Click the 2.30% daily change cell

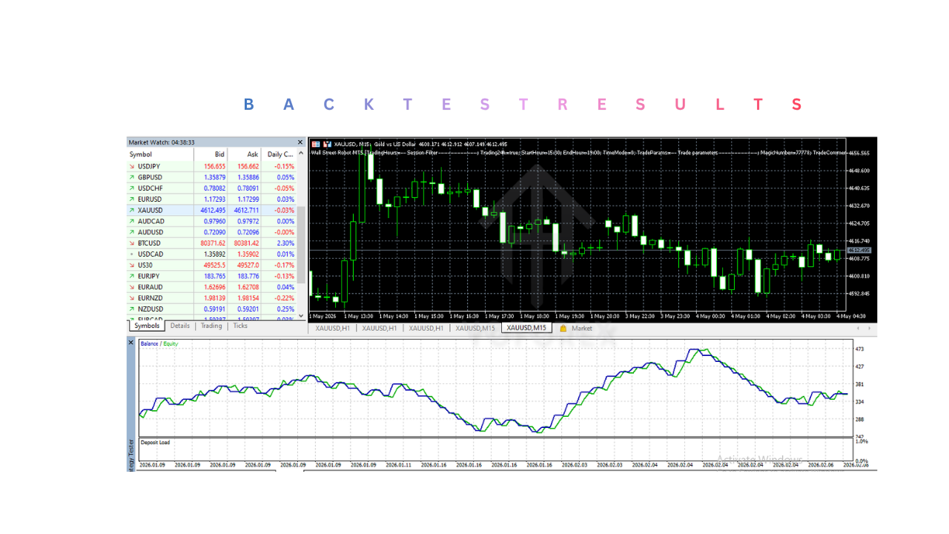[x=285, y=243]
